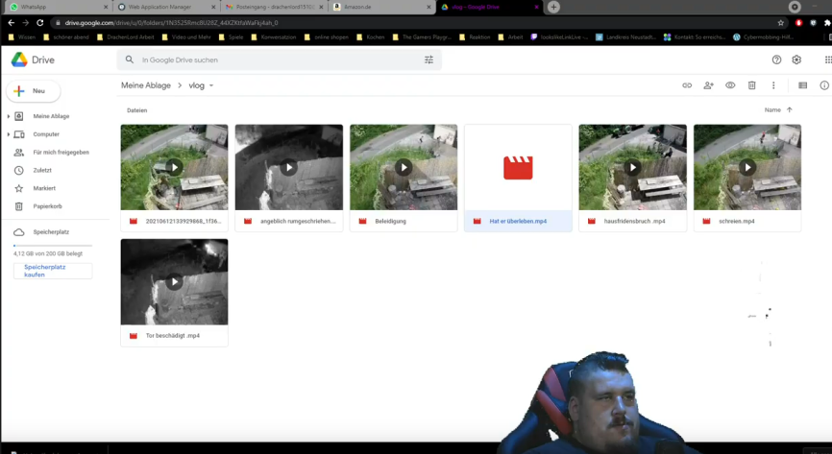This screenshot has width=832, height=454.
Task: Open the vlog folder dropdown arrow
Action: (211, 85)
